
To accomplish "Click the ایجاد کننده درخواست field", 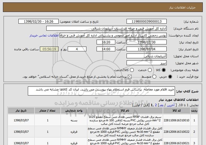I will [113, 35].
